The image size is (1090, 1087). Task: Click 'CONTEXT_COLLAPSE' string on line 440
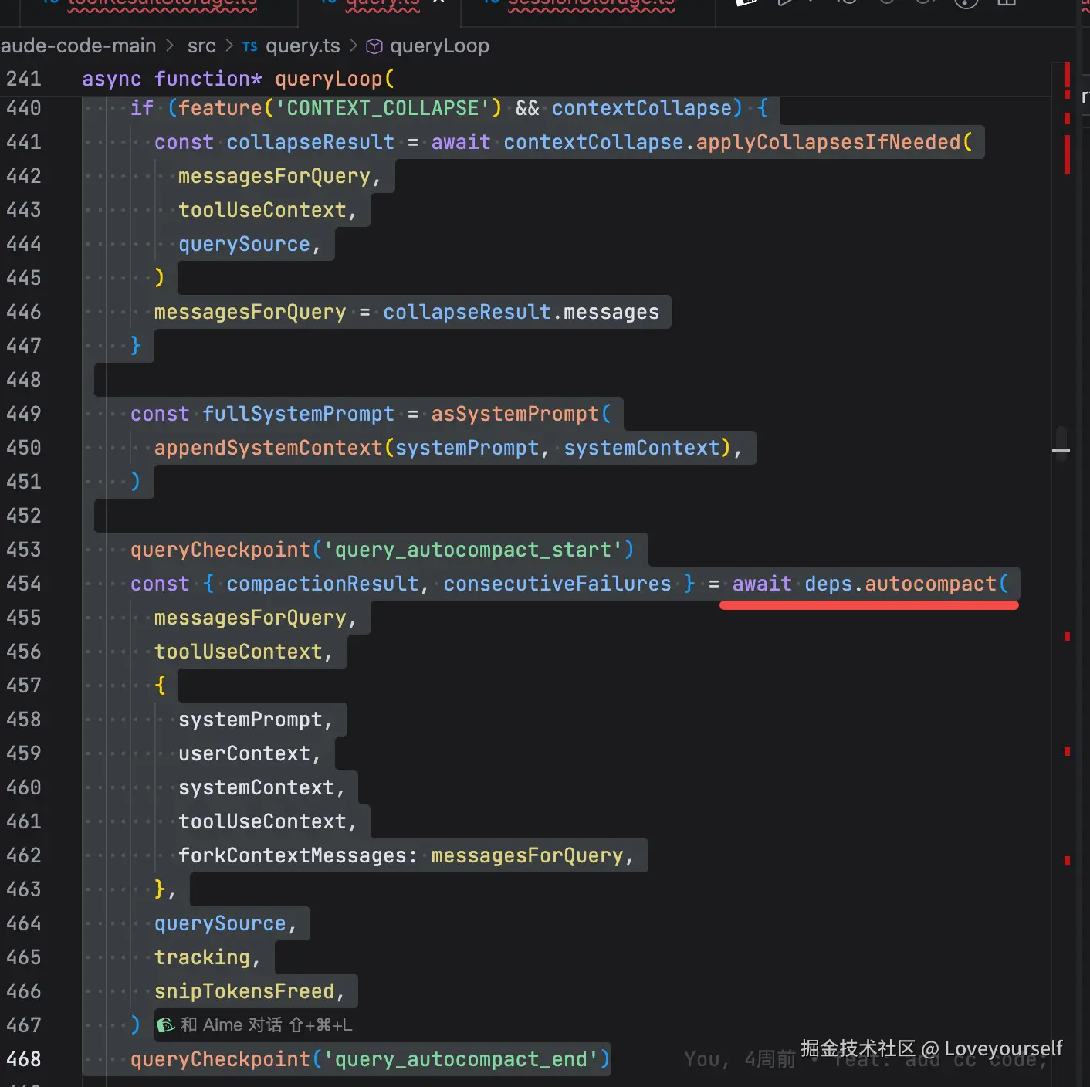(x=382, y=108)
